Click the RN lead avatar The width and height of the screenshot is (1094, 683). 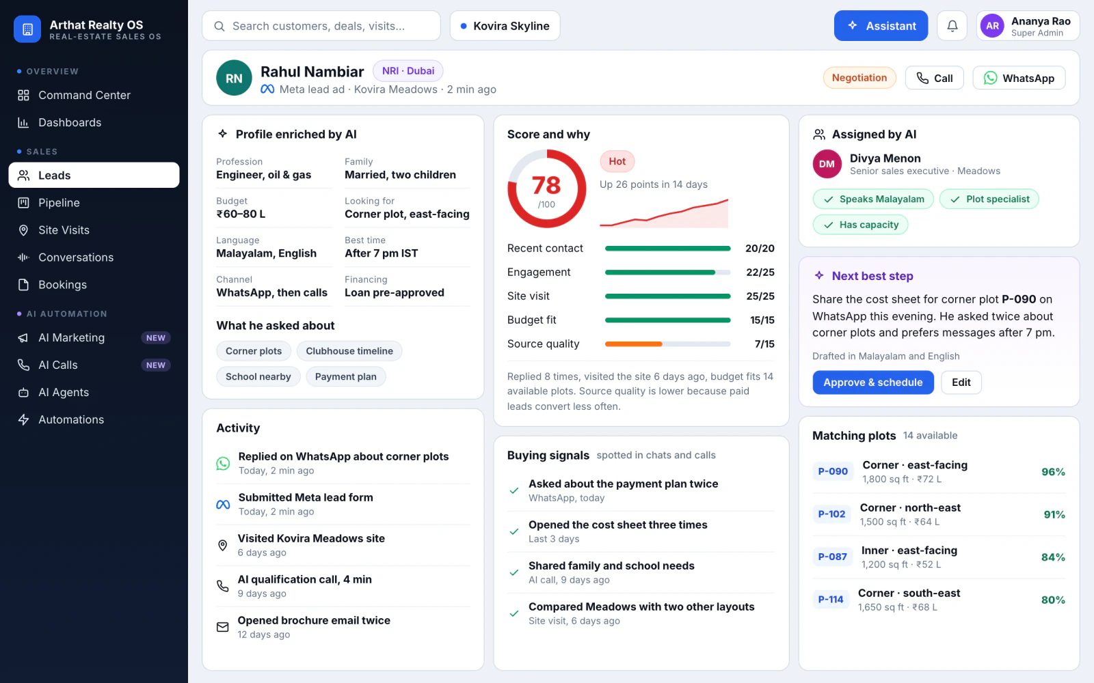(x=234, y=78)
